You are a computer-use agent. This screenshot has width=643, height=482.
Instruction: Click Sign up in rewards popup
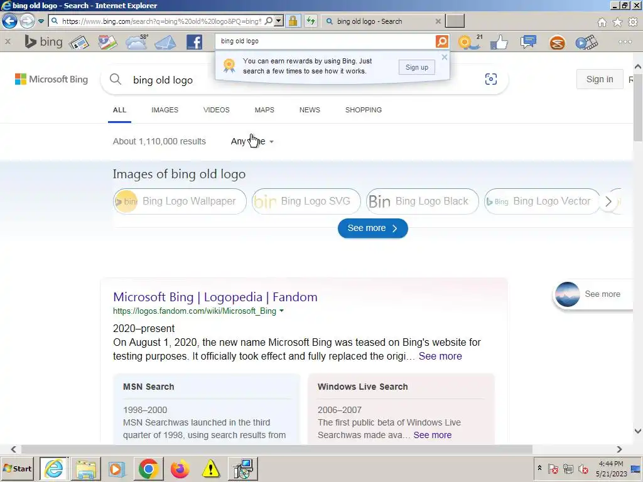click(417, 67)
